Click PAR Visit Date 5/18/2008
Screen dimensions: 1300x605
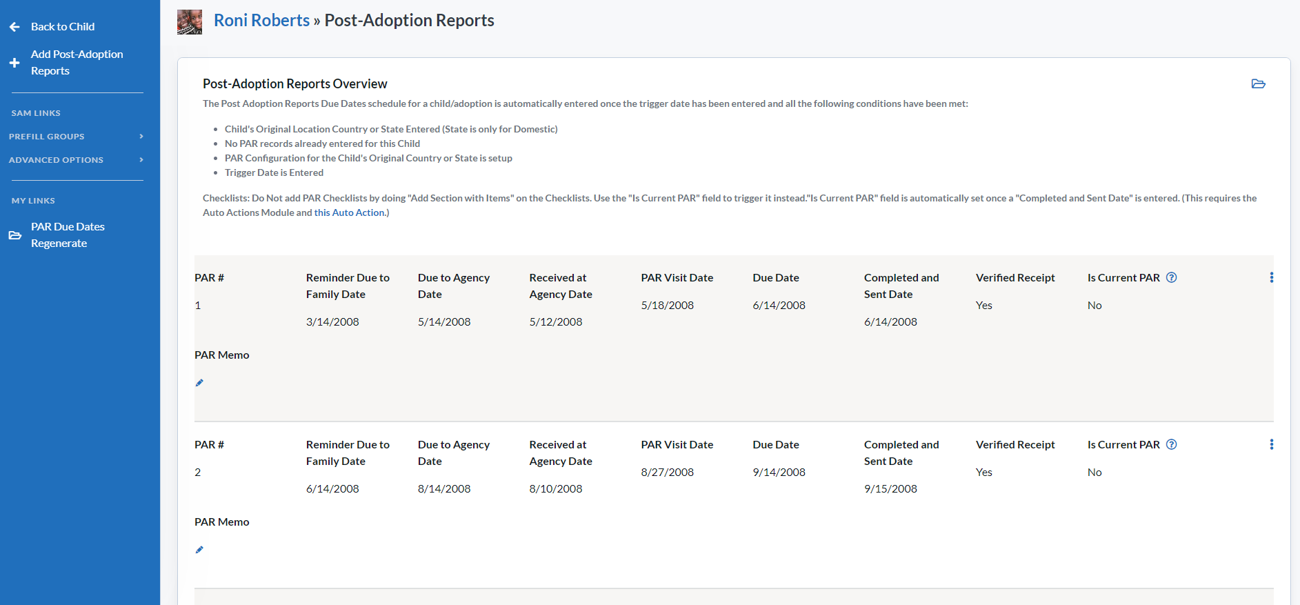tap(668, 306)
